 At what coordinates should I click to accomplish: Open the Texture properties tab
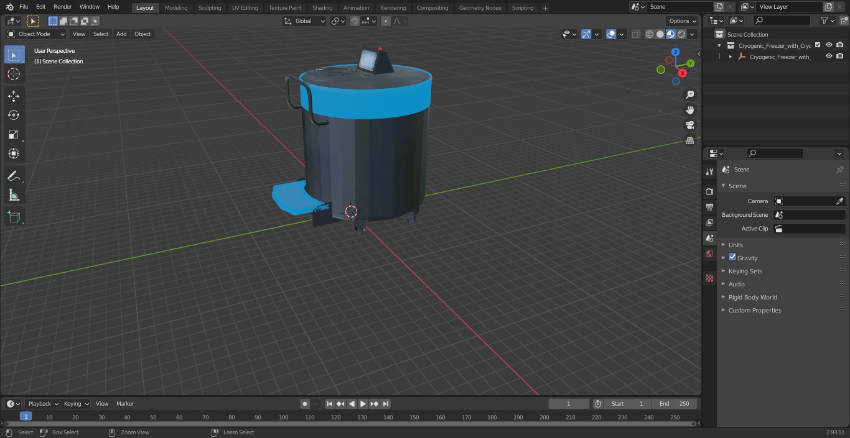click(709, 278)
